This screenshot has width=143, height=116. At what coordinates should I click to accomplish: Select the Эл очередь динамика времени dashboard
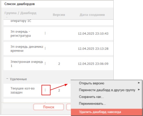58,48
